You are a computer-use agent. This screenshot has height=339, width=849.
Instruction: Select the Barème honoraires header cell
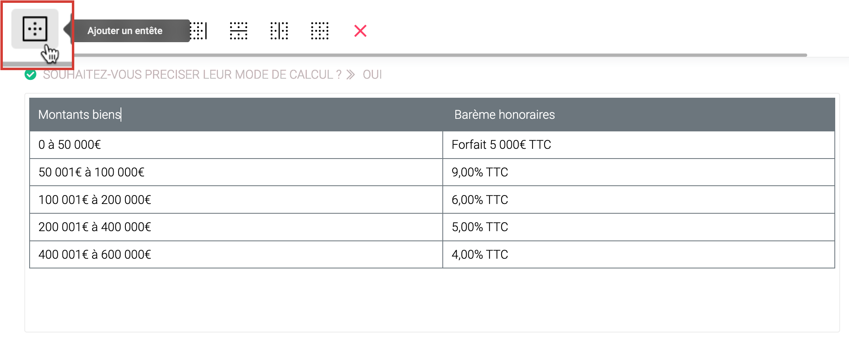pyautogui.click(x=504, y=115)
